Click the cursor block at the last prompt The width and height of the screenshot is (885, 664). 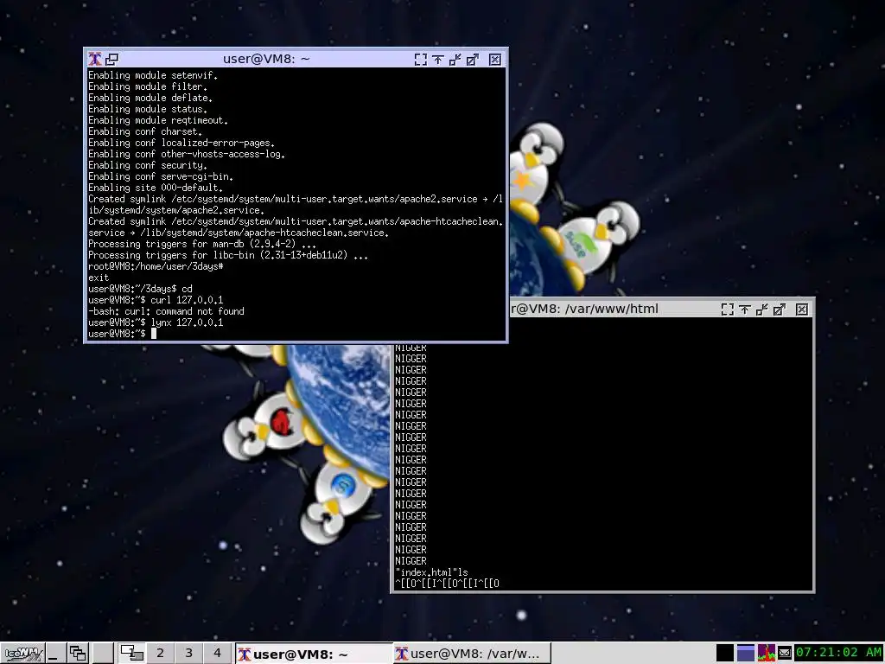[x=154, y=333]
